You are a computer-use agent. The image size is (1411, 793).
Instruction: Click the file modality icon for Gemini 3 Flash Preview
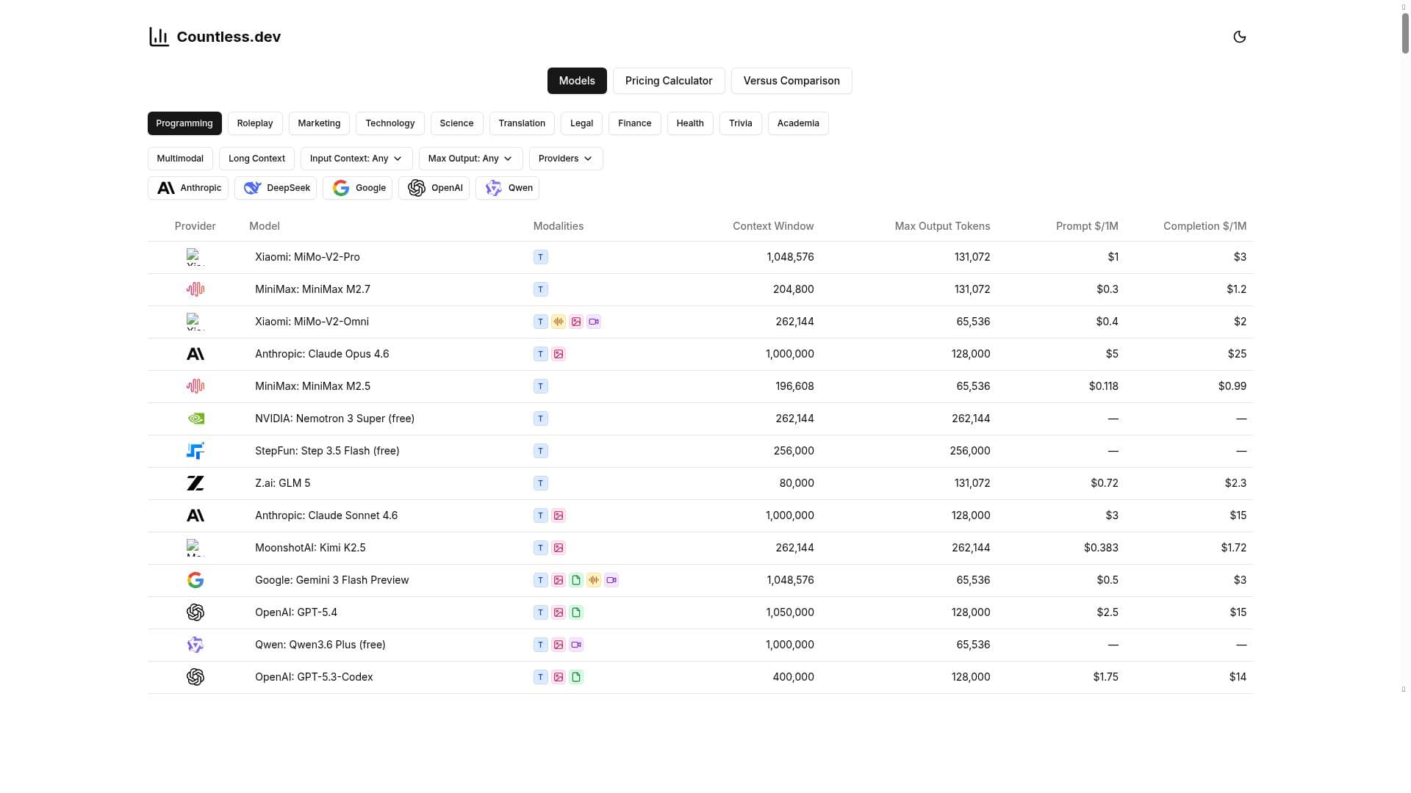(x=576, y=580)
